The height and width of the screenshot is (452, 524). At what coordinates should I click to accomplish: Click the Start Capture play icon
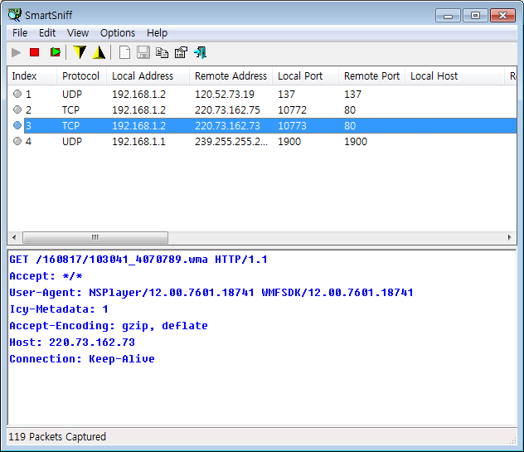[x=16, y=52]
